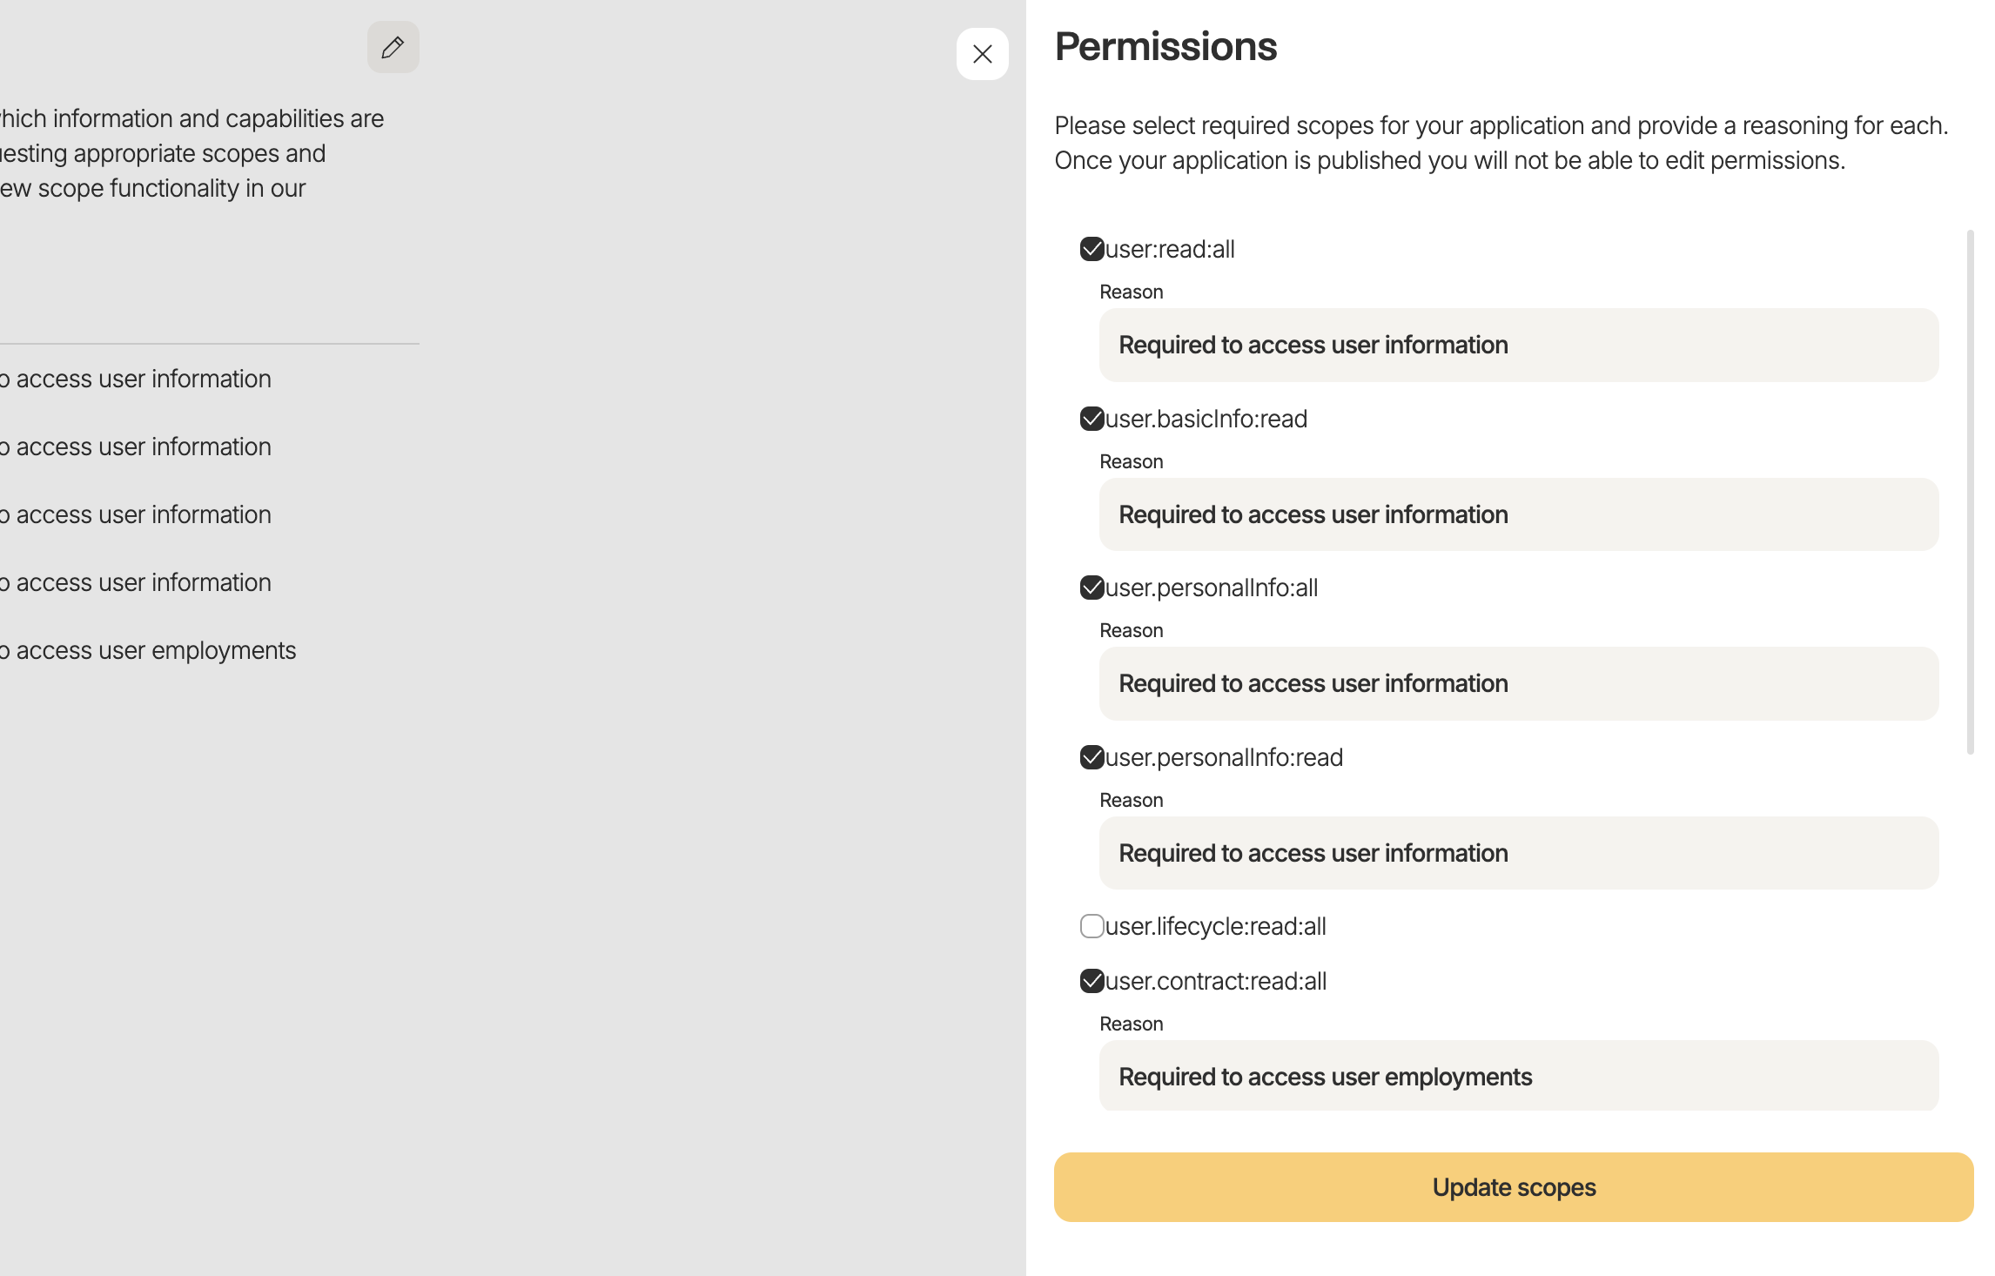Edit 'Required to access user employments' reason text
The height and width of the screenshot is (1276, 1995).
point(1517,1077)
